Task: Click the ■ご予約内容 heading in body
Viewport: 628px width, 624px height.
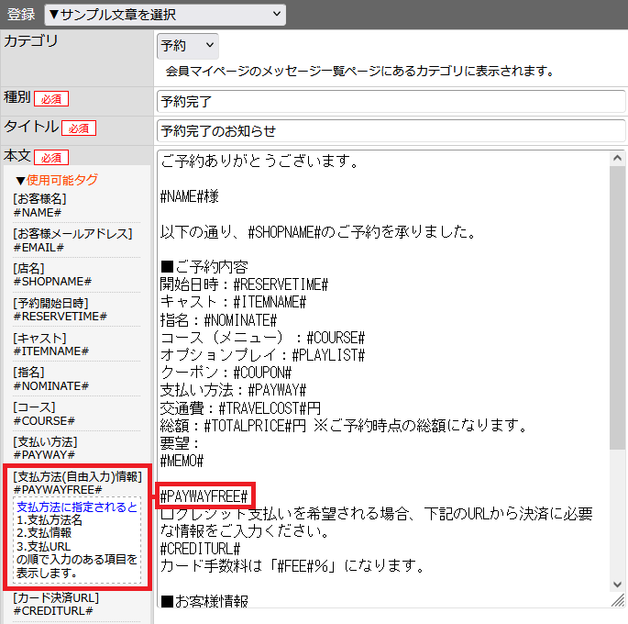Action: tap(204, 267)
